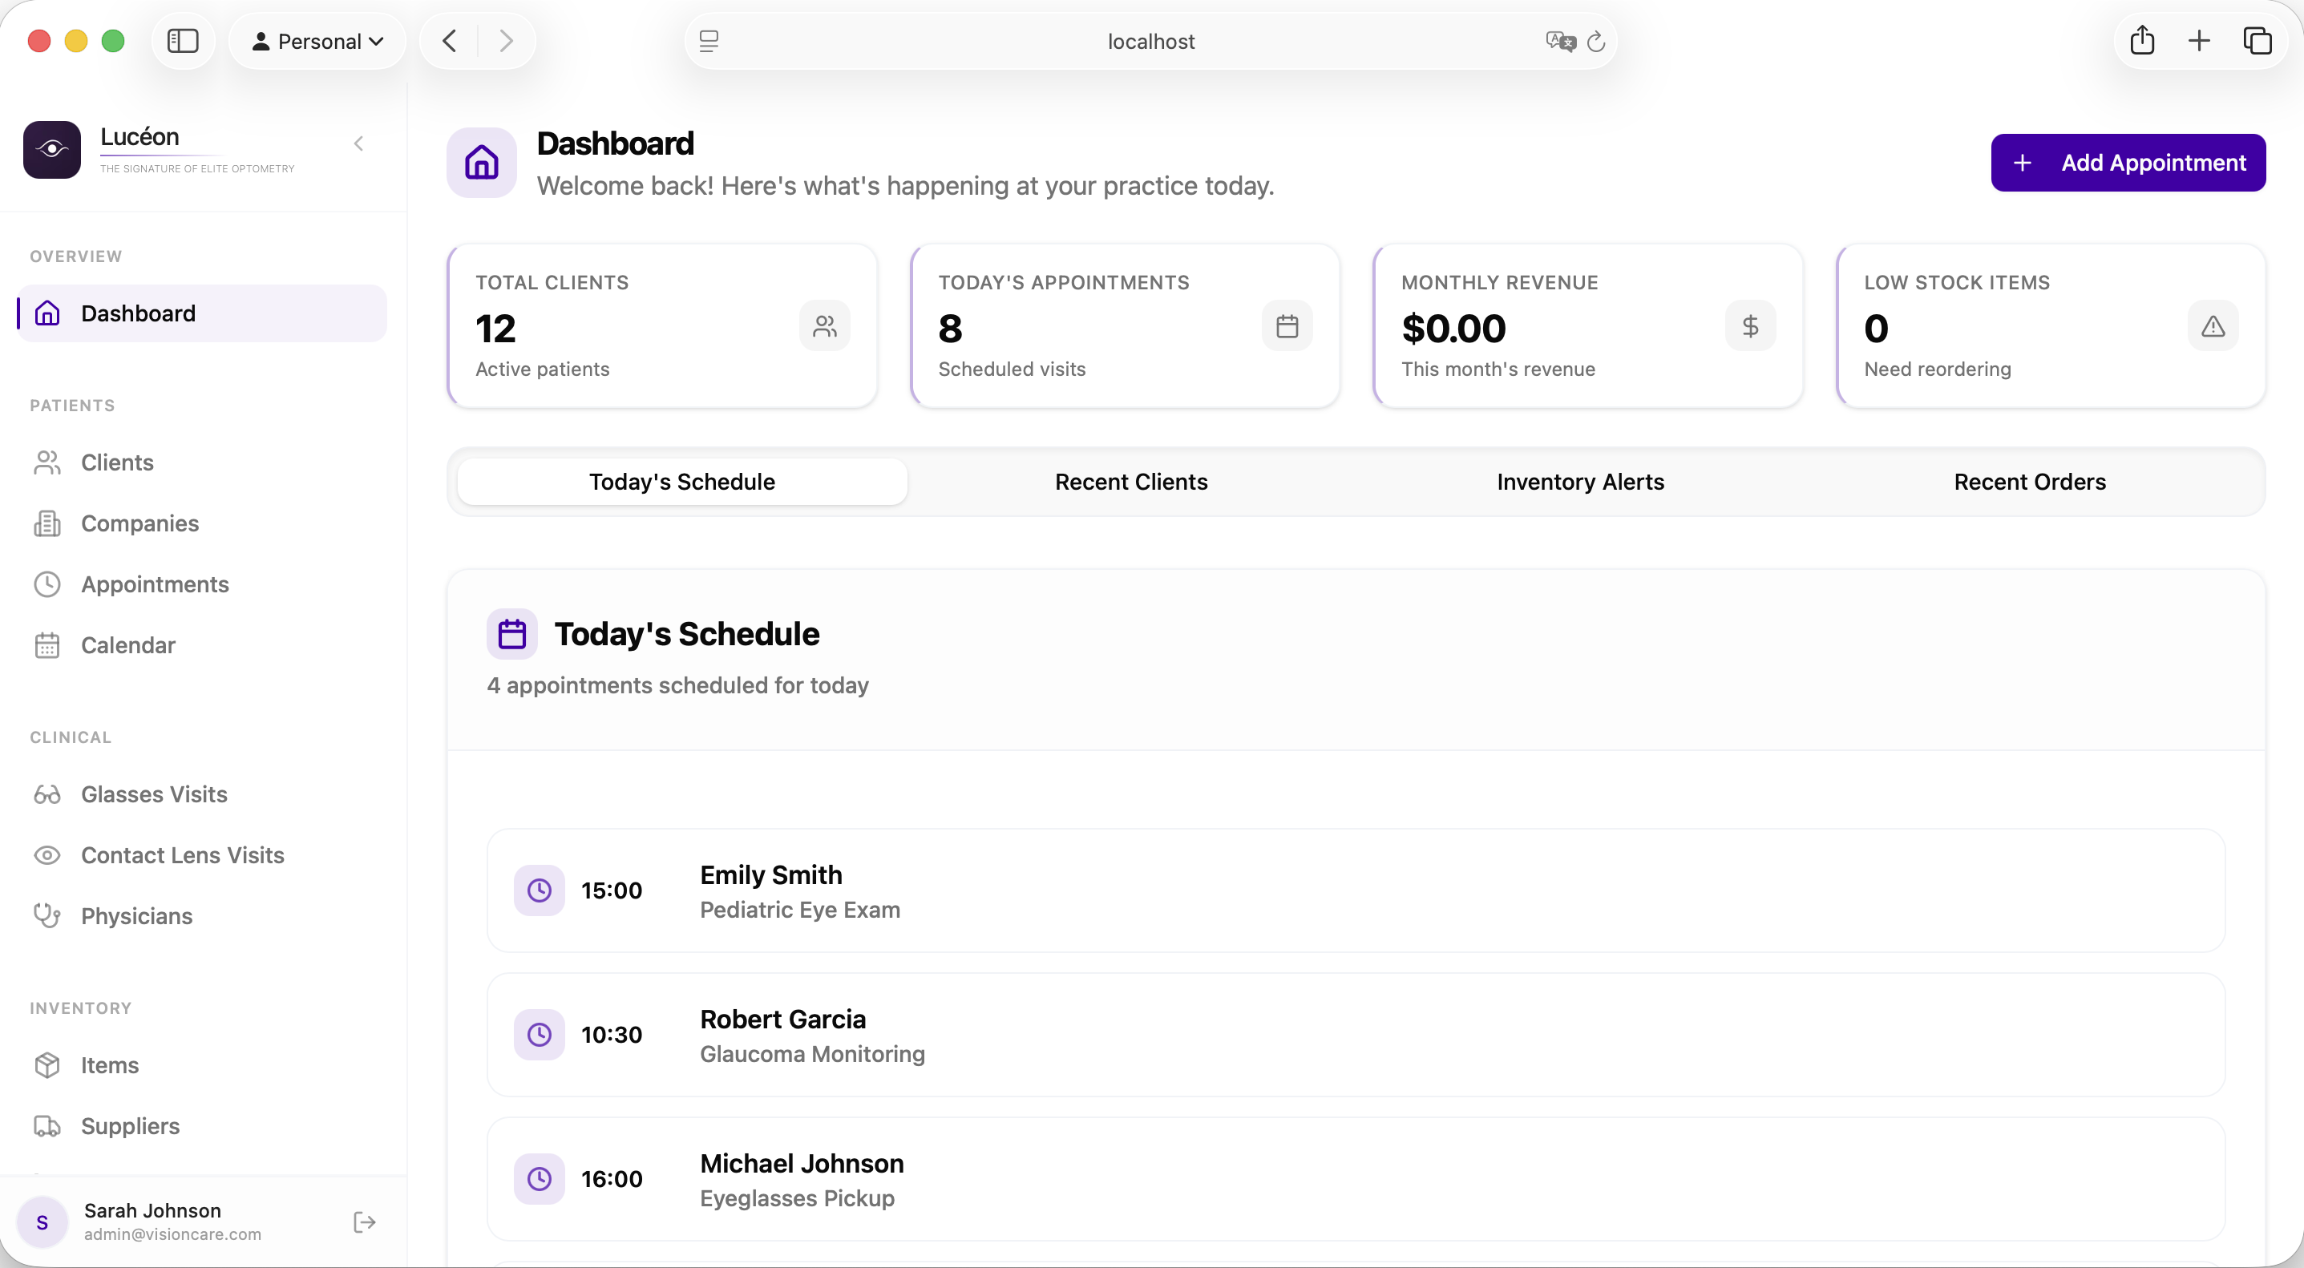Click the Low Stock warning triangle icon
The width and height of the screenshot is (2304, 1268).
point(2212,326)
